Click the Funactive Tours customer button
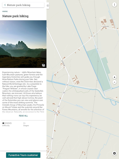 23,155
